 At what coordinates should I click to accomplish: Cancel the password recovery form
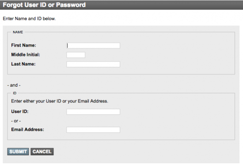click(x=42, y=151)
